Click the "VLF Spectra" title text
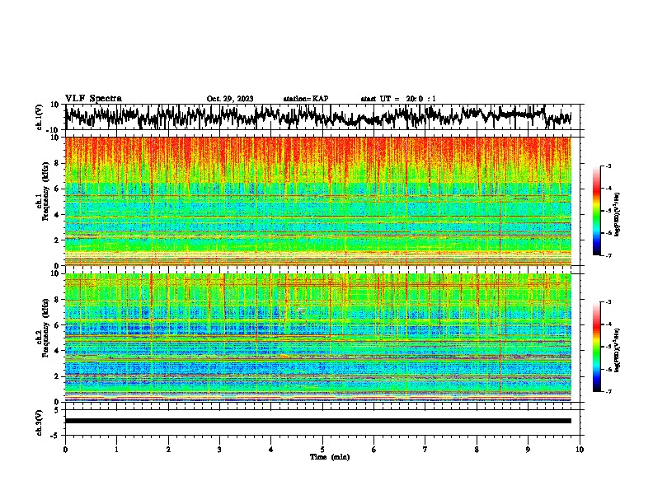The height and width of the screenshot is (504, 653). [93, 99]
